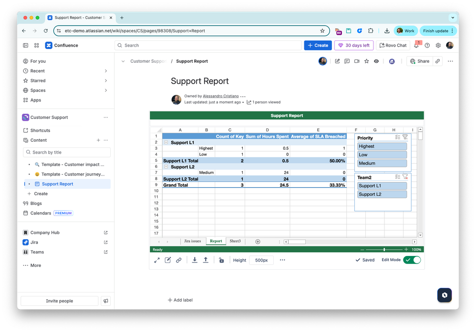Add a new sheet with plus icon
Viewport: 476px width, 332px height.
[258, 242]
